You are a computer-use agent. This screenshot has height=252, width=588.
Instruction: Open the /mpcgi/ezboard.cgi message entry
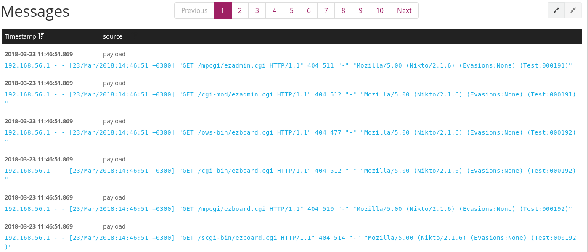click(288, 209)
